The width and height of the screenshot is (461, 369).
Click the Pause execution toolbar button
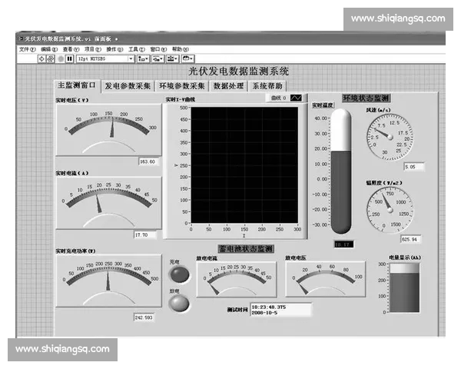click(69, 58)
